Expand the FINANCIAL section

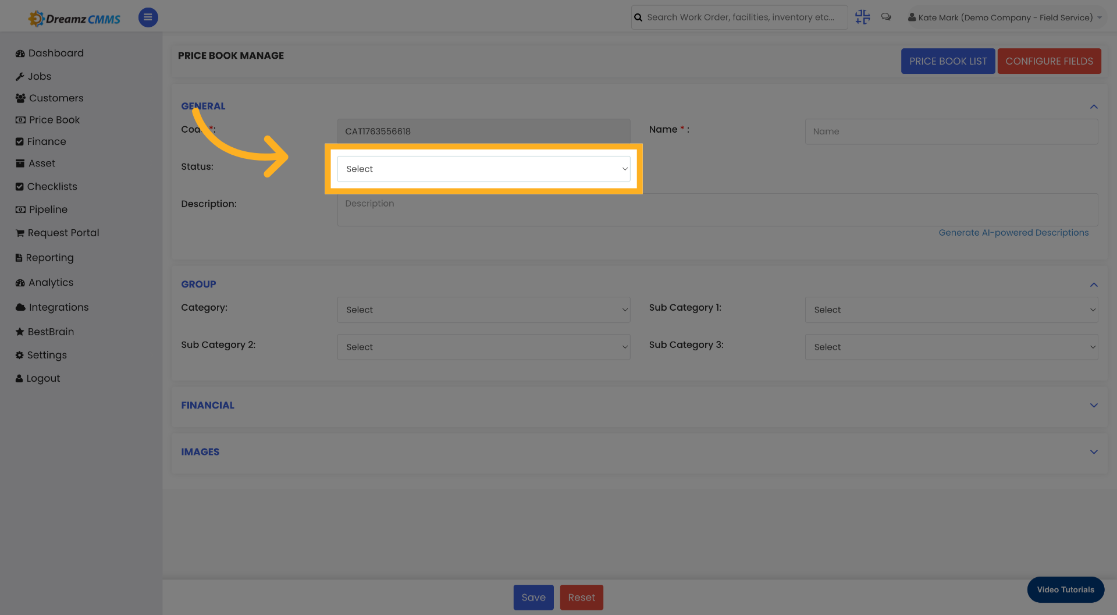1094,406
